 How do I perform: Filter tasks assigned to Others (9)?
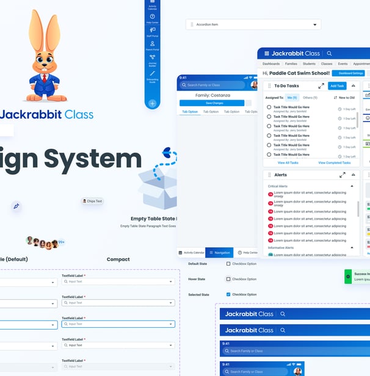[310, 98]
